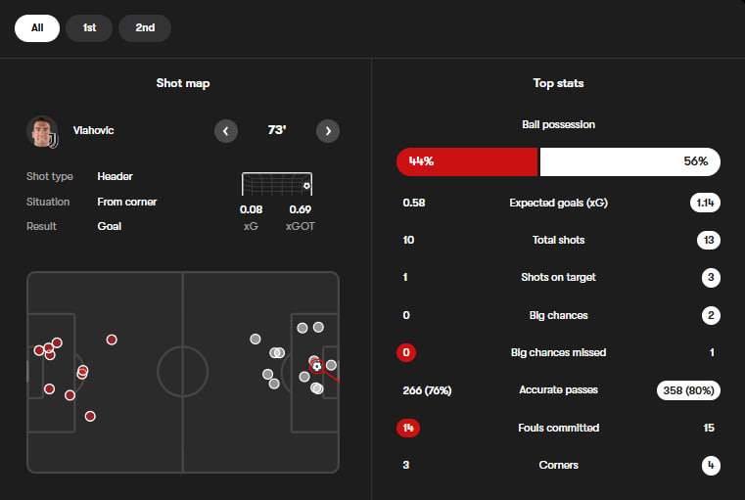Show 2nd half stats
Screen dimensions: 745x500
[145, 28]
